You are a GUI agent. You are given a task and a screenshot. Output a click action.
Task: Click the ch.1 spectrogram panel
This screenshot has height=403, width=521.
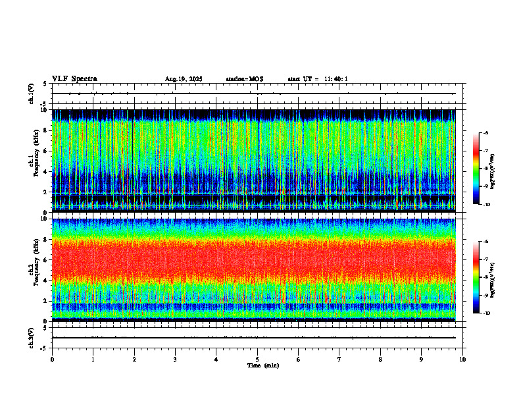coord(254,161)
